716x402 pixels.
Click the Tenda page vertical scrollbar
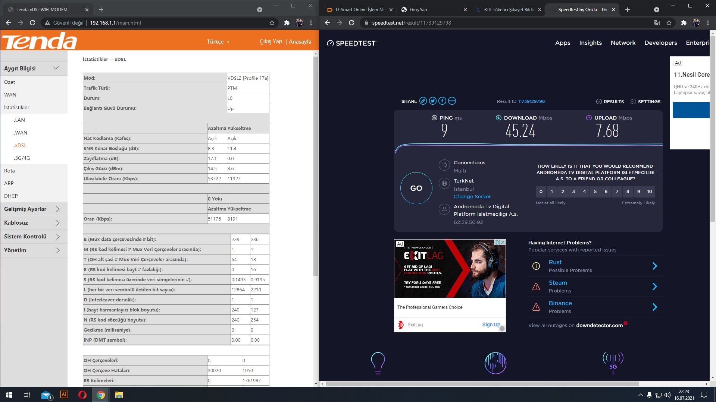(316, 166)
